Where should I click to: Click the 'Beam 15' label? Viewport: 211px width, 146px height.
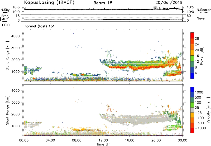(x=103, y=3)
